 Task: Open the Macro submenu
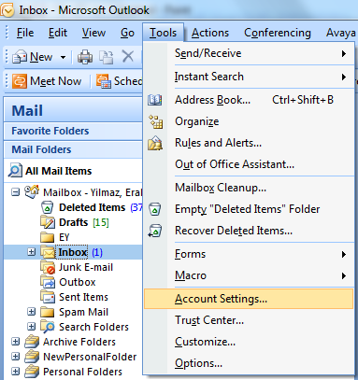(249, 275)
